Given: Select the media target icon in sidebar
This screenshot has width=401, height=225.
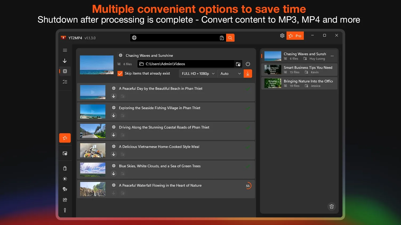Looking at the screenshot, I should 65,71.
